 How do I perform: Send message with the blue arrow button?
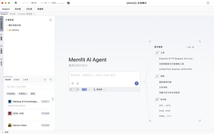[x=137, y=83]
